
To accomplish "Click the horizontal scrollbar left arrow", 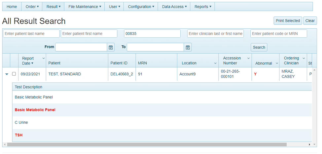I will pyautogui.click(x=5, y=144).
